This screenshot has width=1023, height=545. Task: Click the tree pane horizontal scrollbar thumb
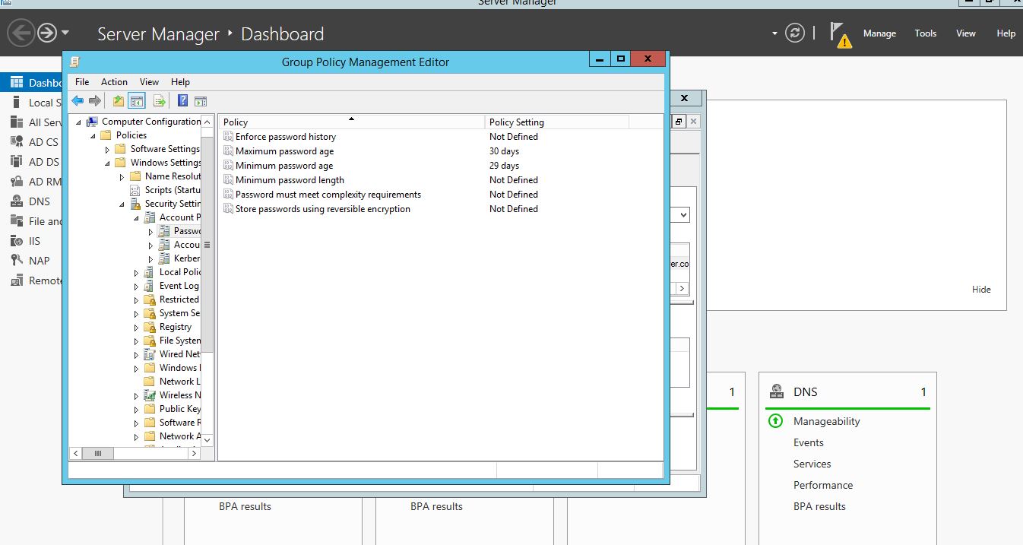point(98,453)
